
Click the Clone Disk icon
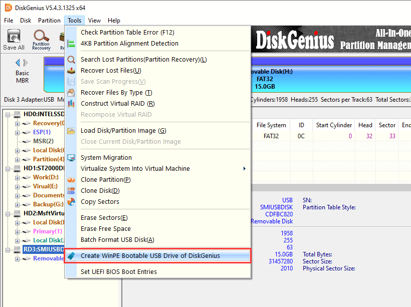tap(71, 191)
